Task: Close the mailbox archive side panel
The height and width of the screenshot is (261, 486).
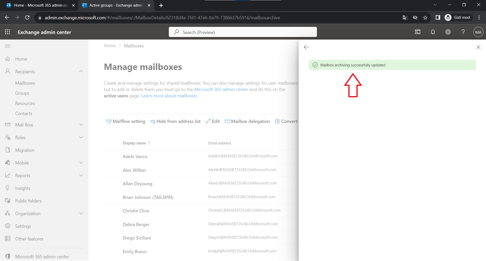Action: point(478,47)
